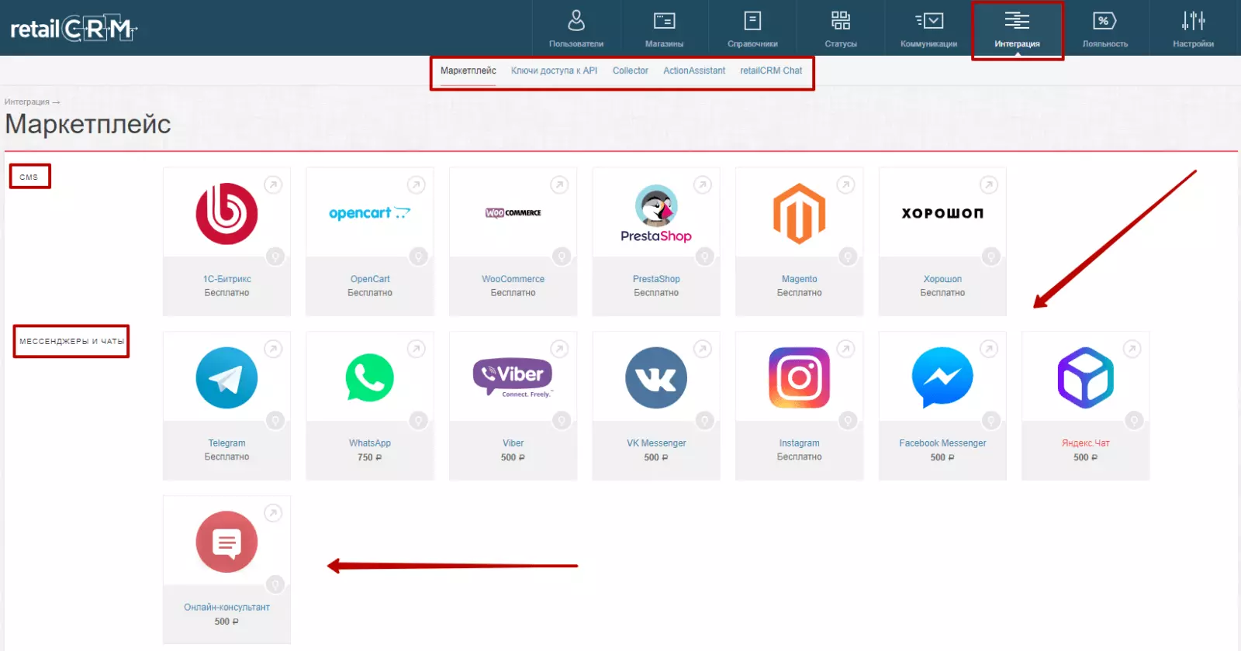1241x651 pixels.
Task: Select the Magento logo
Action: 800,214
